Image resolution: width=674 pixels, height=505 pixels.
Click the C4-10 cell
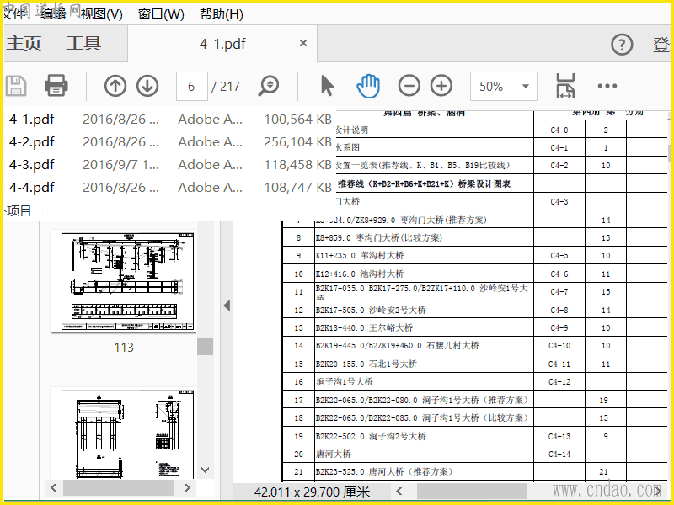point(559,346)
